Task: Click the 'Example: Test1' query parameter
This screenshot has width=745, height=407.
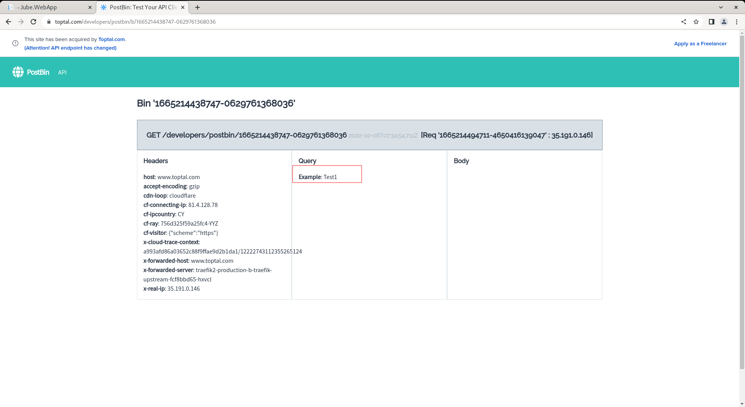Action: (x=318, y=177)
